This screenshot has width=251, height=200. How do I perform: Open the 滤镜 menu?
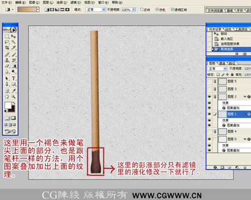(75, 3)
